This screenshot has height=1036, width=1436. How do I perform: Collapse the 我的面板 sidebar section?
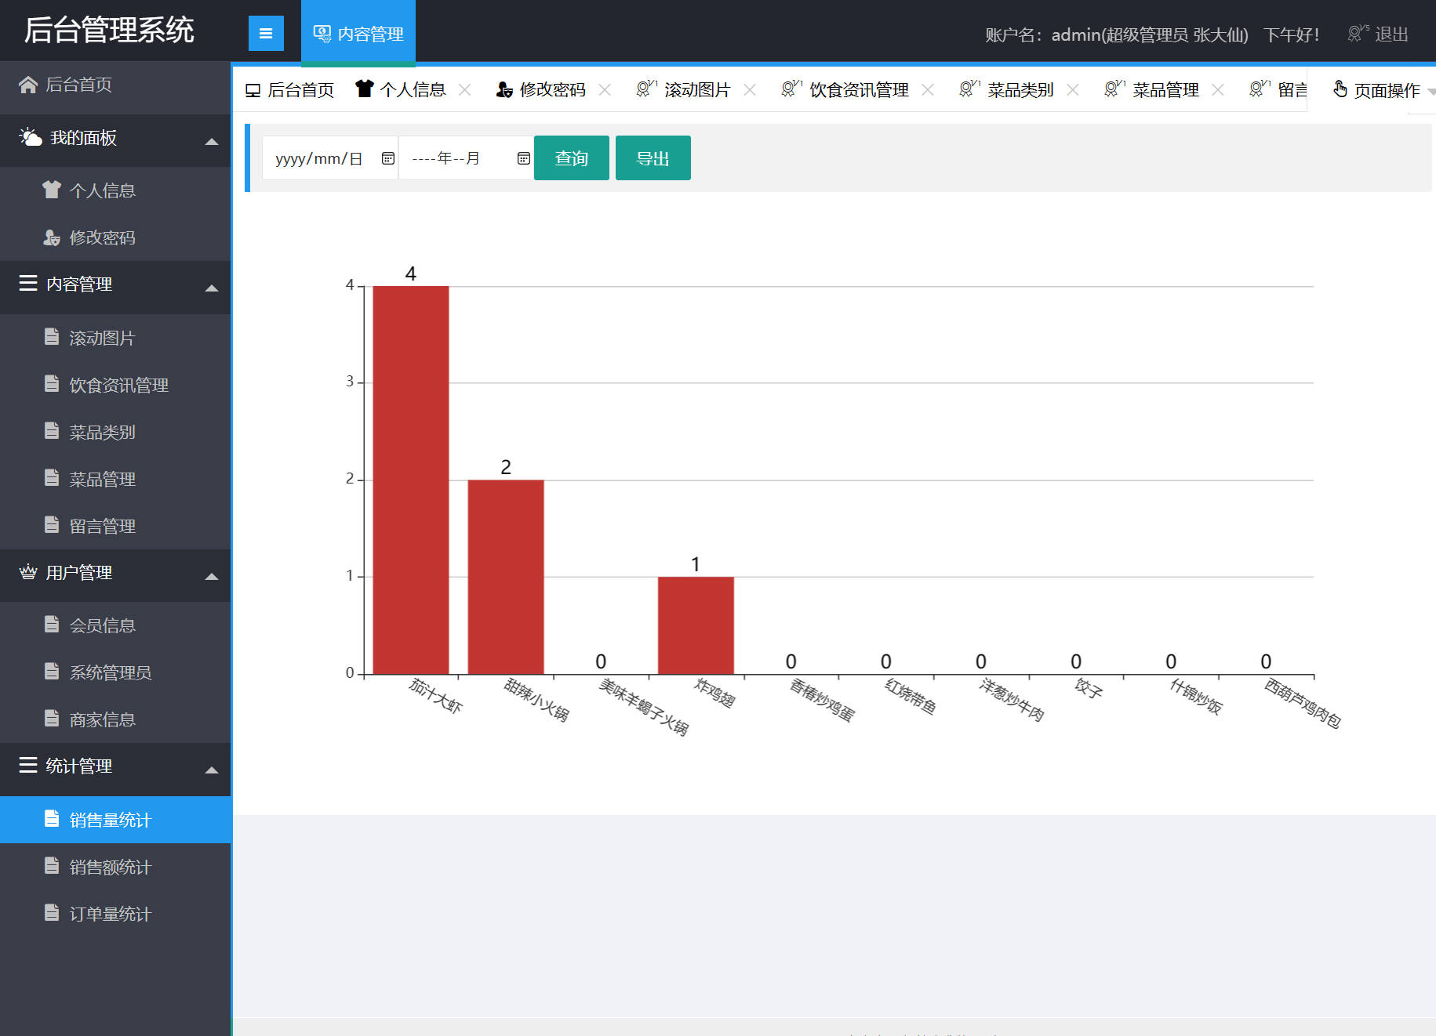tap(211, 141)
